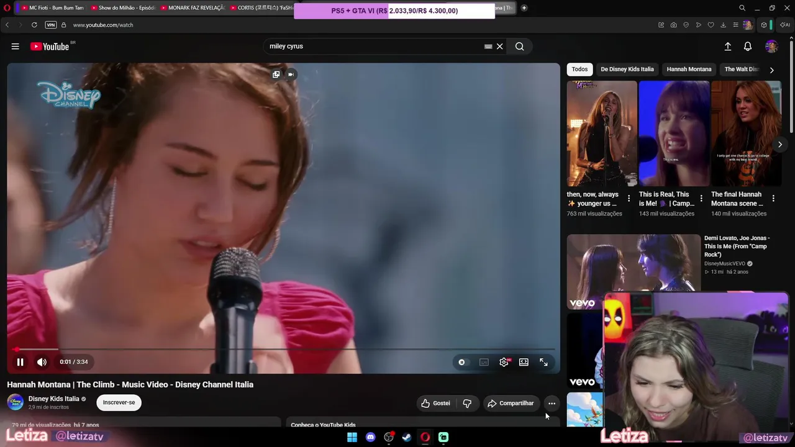Reload the page
This screenshot has width=795, height=447.
coord(34,25)
